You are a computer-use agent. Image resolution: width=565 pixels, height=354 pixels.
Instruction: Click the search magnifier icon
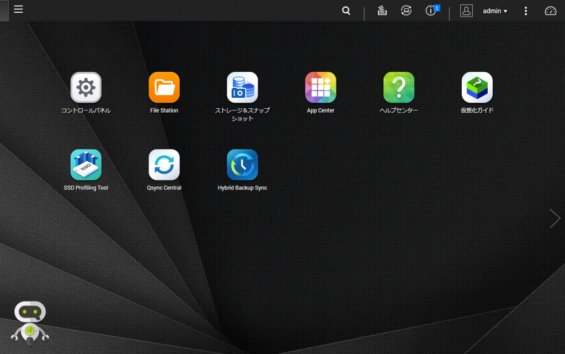coord(346,10)
